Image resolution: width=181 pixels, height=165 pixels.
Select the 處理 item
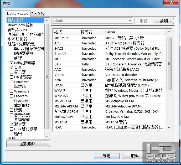pyautogui.click(x=18, y=58)
